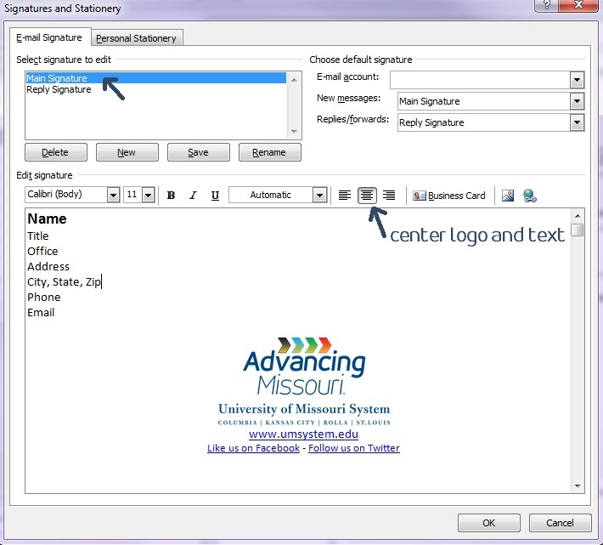Cancel the Signatures and Stationery dialog
603x545 pixels.
click(x=560, y=523)
